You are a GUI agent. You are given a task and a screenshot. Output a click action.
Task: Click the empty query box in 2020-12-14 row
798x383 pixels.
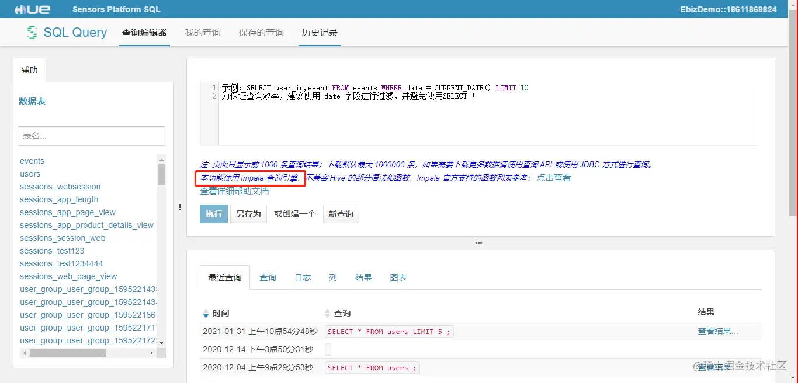click(328, 350)
